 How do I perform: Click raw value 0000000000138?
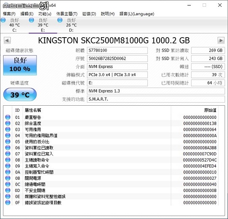pyautogui.click(x=200, y=123)
